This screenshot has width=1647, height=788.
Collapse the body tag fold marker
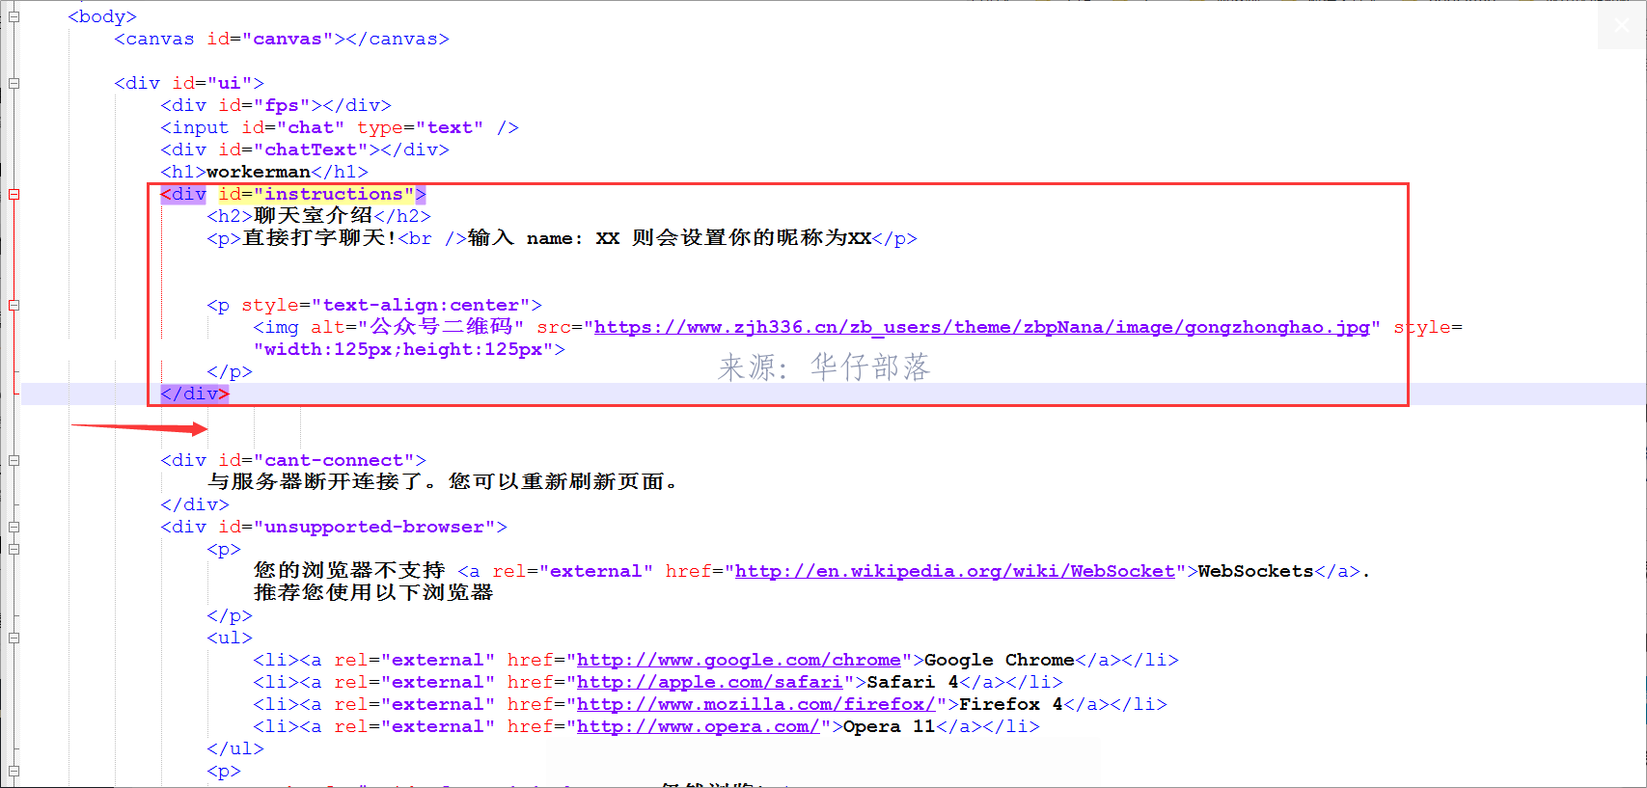pos(14,16)
